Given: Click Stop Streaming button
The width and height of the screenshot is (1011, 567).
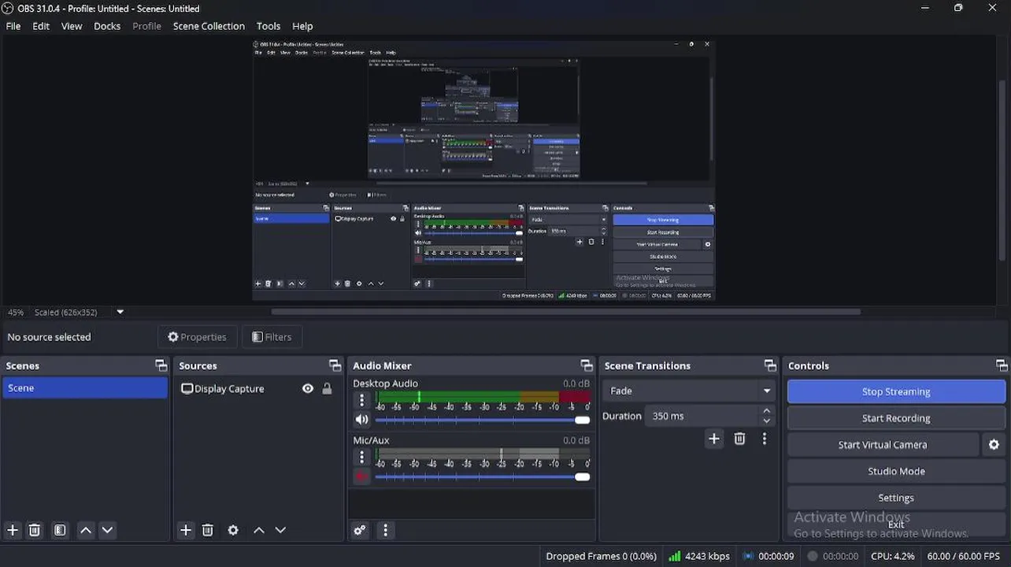Looking at the screenshot, I should 896,391.
